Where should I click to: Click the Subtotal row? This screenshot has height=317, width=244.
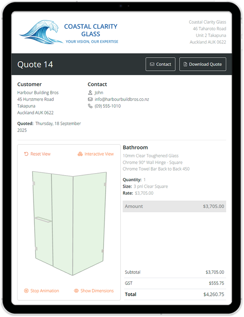[x=174, y=272]
